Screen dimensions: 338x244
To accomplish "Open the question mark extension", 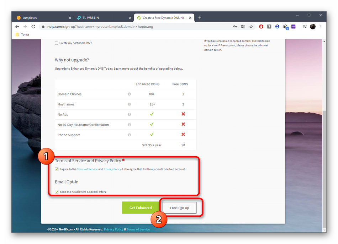I will tap(269, 27).
